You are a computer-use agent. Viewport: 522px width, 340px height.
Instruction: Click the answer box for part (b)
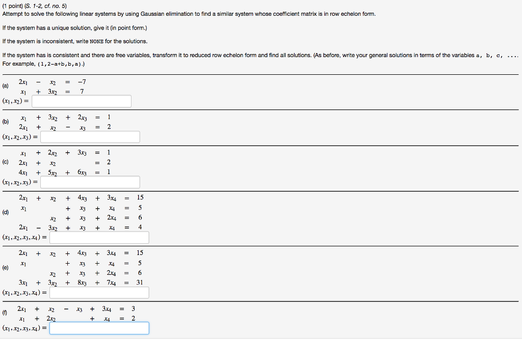(x=90, y=136)
